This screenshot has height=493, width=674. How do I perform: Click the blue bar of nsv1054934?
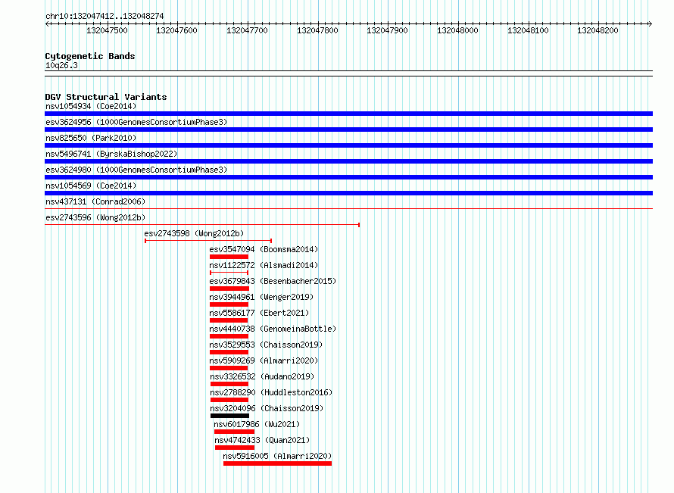348,114
